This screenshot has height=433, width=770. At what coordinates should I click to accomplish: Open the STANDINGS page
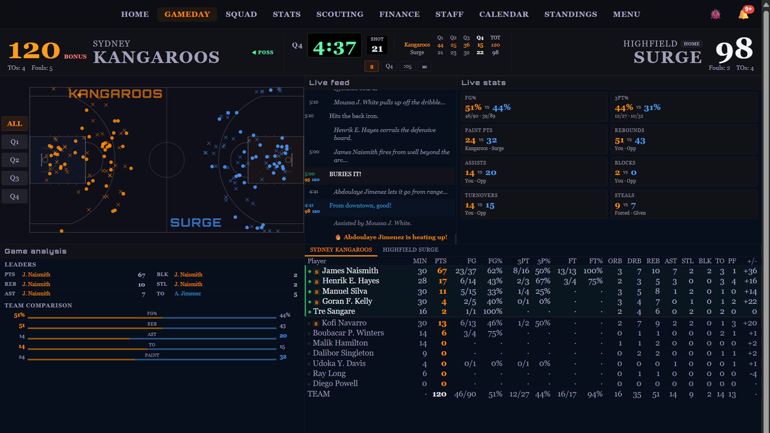570,14
